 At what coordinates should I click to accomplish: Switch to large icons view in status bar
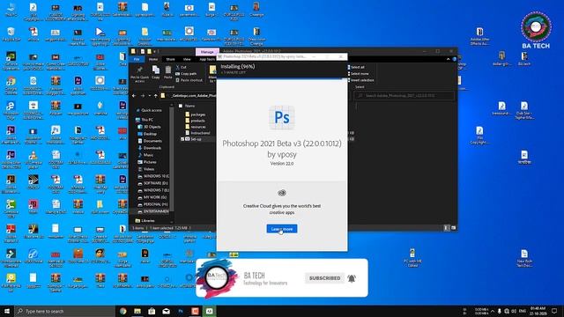[x=453, y=228]
